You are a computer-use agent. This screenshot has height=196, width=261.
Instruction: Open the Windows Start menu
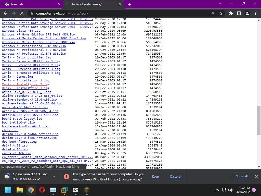8,190
